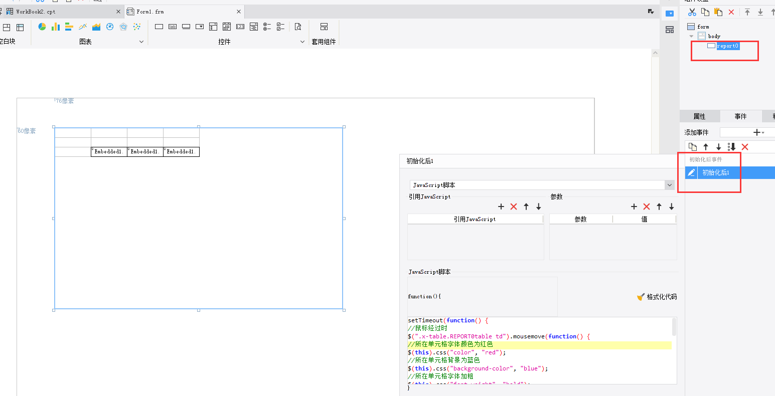Insert a gauge meter chart

point(110,27)
